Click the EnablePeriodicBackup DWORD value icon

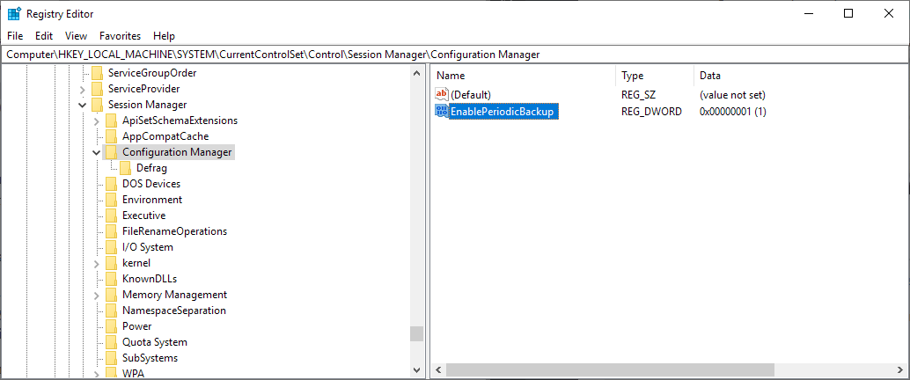pos(442,112)
